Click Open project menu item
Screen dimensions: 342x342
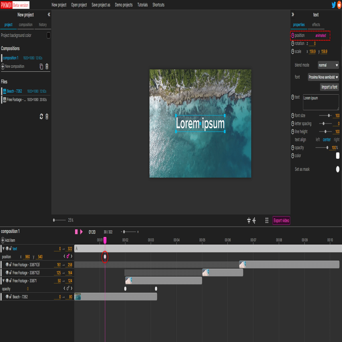click(79, 5)
